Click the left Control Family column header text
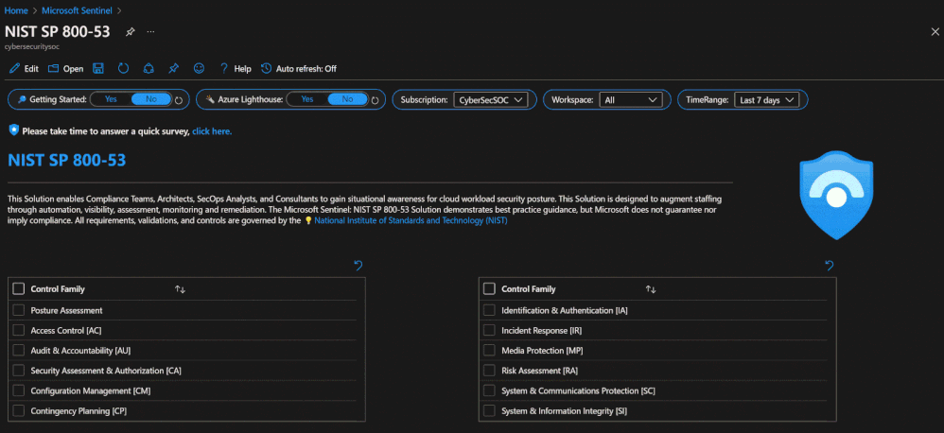944x433 pixels. (58, 289)
